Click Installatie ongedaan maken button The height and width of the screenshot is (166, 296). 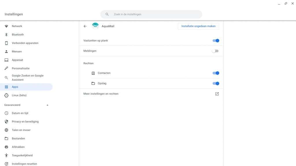[198, 26]
